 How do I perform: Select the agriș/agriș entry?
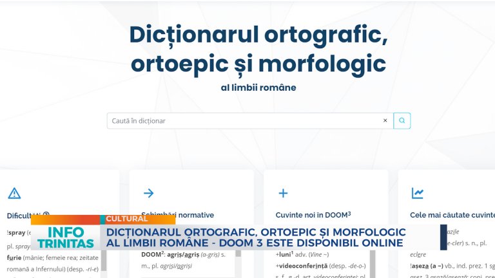click(183, 255)
